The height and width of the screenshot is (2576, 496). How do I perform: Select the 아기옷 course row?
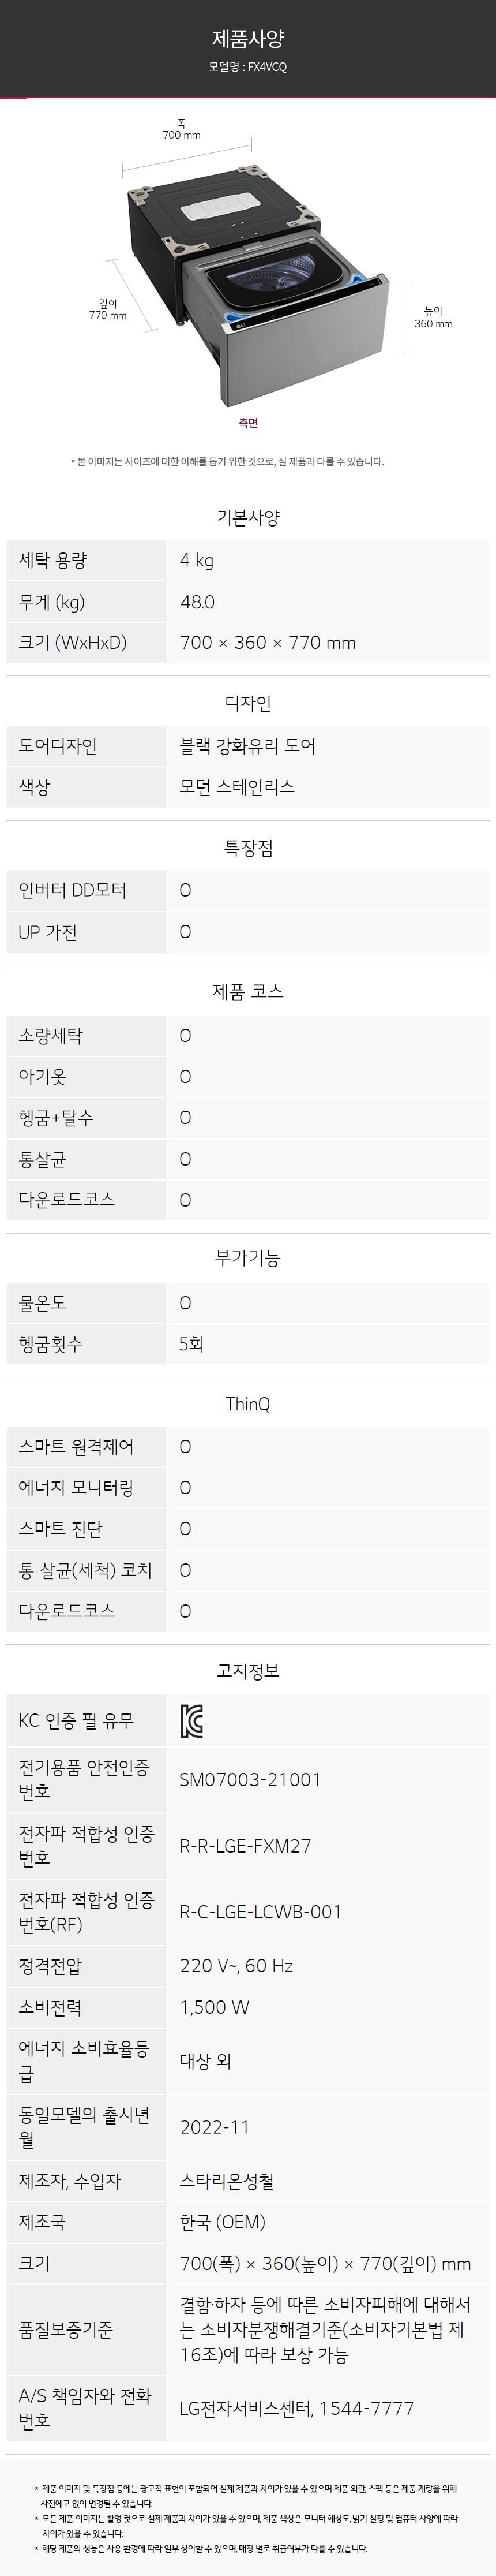tap(248, 1076)
